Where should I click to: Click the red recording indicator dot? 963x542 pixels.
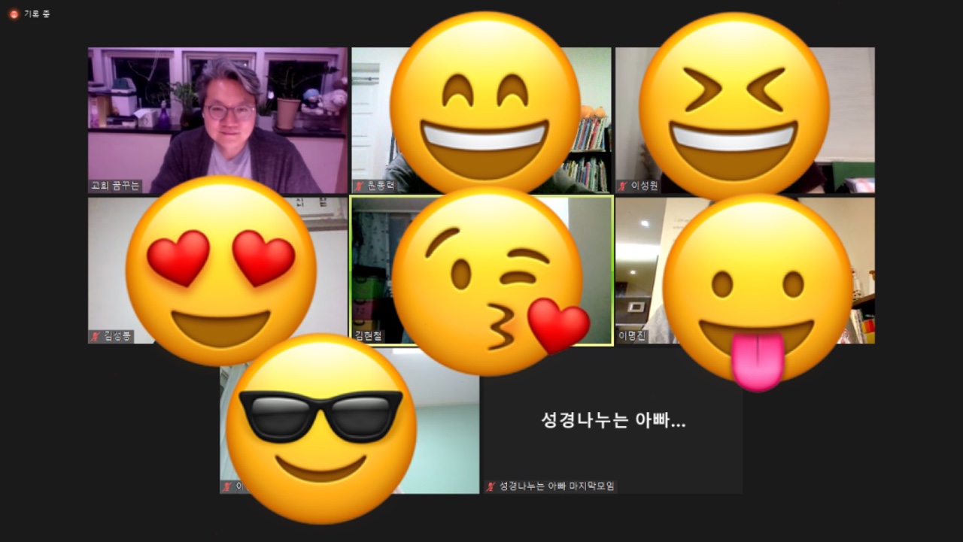pos(14,14)
